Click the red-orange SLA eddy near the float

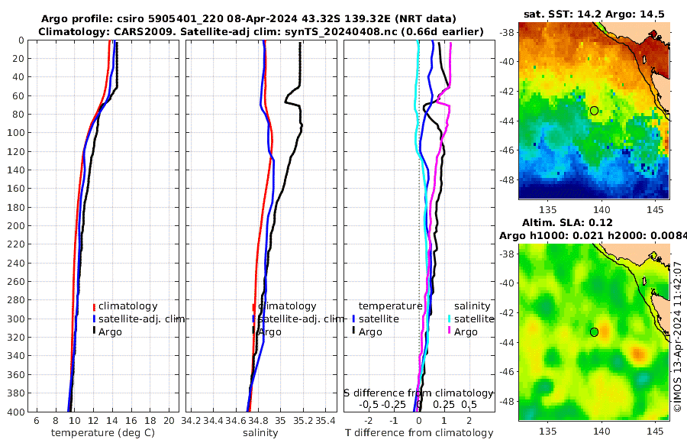pyautogui.click(x=605, y=330)
